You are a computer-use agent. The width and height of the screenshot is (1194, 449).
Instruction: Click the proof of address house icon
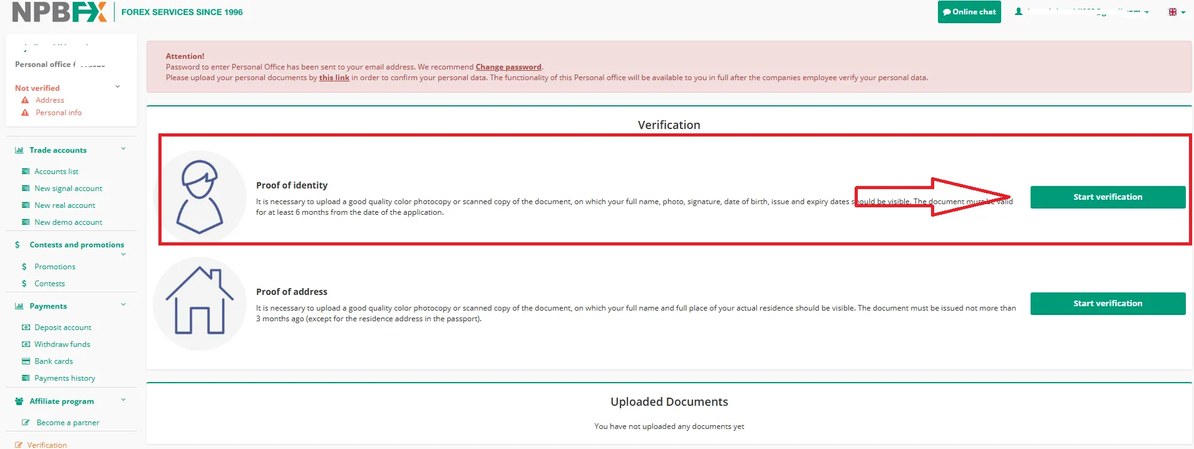pyautogui.click(x=200, y=302)
